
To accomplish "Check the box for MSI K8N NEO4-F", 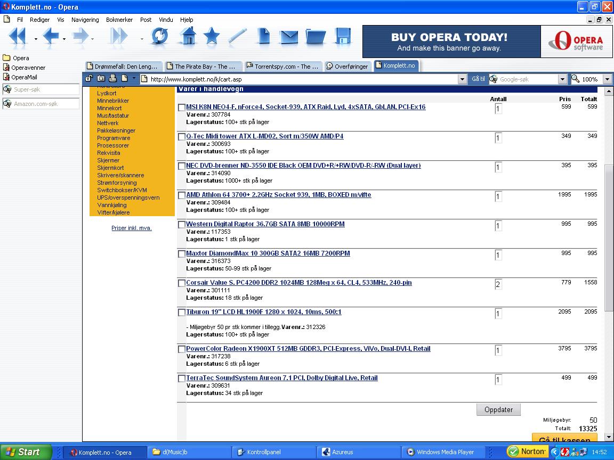I will tap(181, 107).
